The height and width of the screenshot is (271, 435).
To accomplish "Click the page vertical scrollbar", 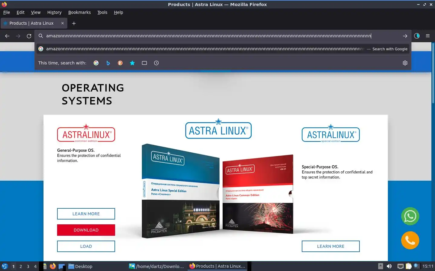I will coord(433,74).
